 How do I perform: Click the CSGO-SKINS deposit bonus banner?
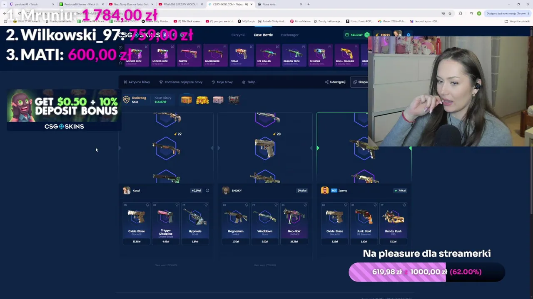64,110
